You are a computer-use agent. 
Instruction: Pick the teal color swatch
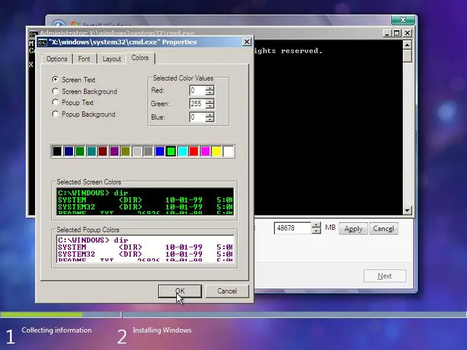[x=92, y=151]
